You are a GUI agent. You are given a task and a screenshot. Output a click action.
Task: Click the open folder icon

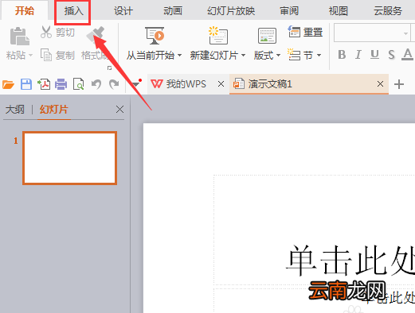coord(8,84)
